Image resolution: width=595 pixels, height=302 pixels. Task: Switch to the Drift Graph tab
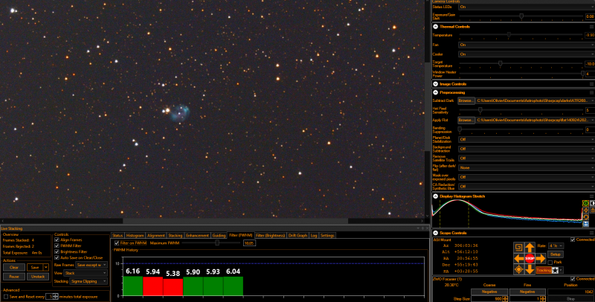click(298, 236)
